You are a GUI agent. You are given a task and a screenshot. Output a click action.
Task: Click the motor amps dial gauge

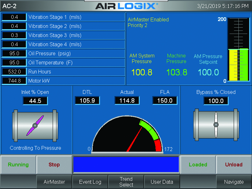(x=127, y=134)
